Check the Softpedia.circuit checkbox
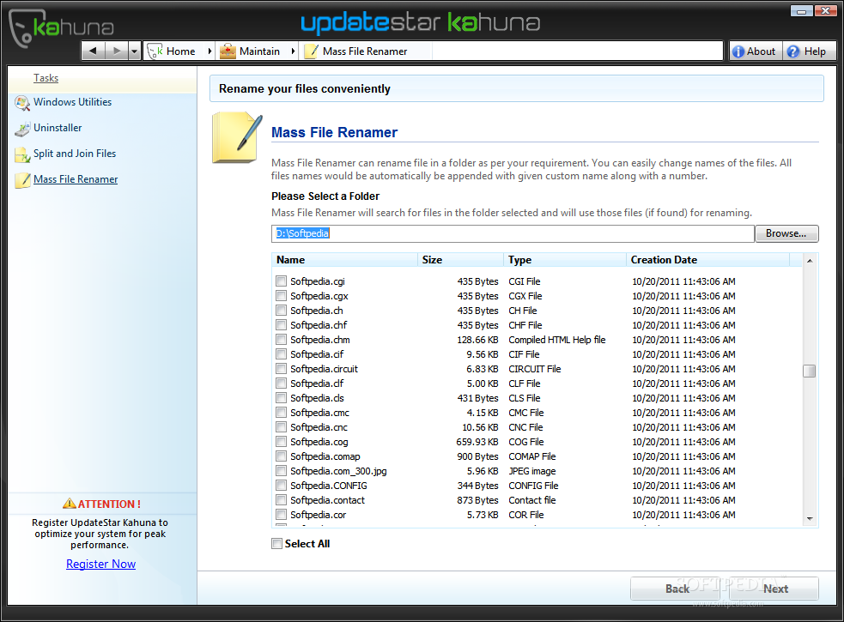 click(x=281, y=369)
